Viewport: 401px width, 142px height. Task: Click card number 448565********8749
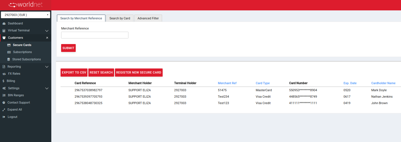pyautogui.click(x=303, y=97)
